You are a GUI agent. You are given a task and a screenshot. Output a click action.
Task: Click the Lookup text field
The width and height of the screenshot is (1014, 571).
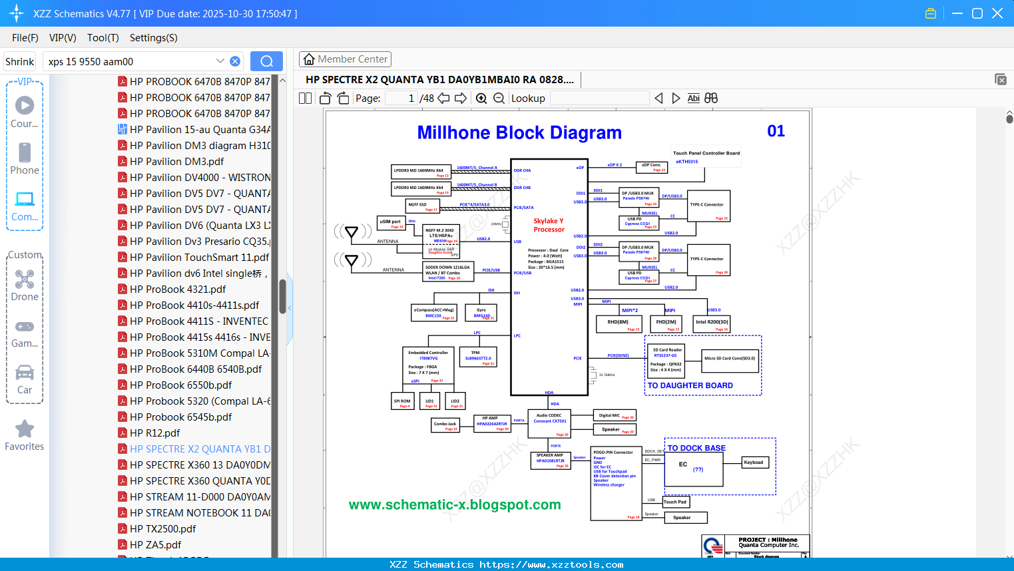(x=600, y=98)
